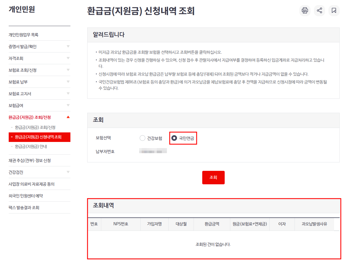Expand the 건강검진 menu arrow

tap(68, 172)
